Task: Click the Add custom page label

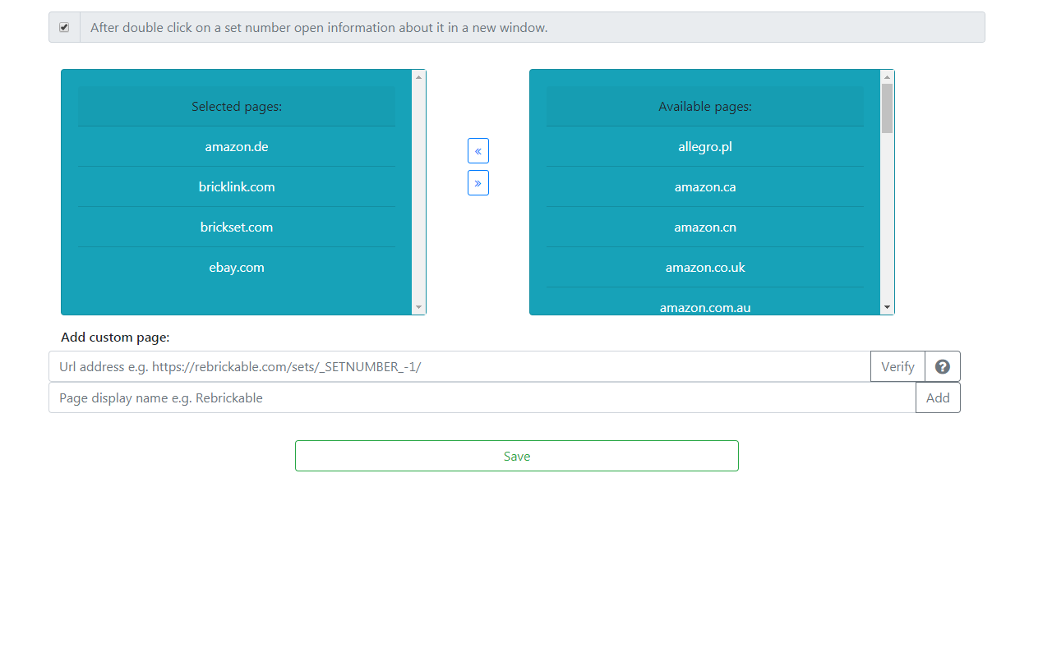Action: (x=115, y=338)
